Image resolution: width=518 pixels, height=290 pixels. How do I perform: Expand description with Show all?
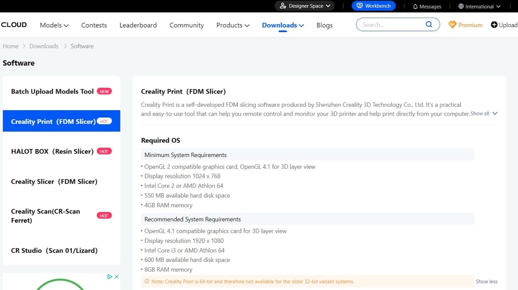[484, 114]
